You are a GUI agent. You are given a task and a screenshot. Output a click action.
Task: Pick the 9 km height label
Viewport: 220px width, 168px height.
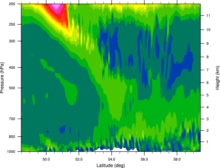(208, 44)
